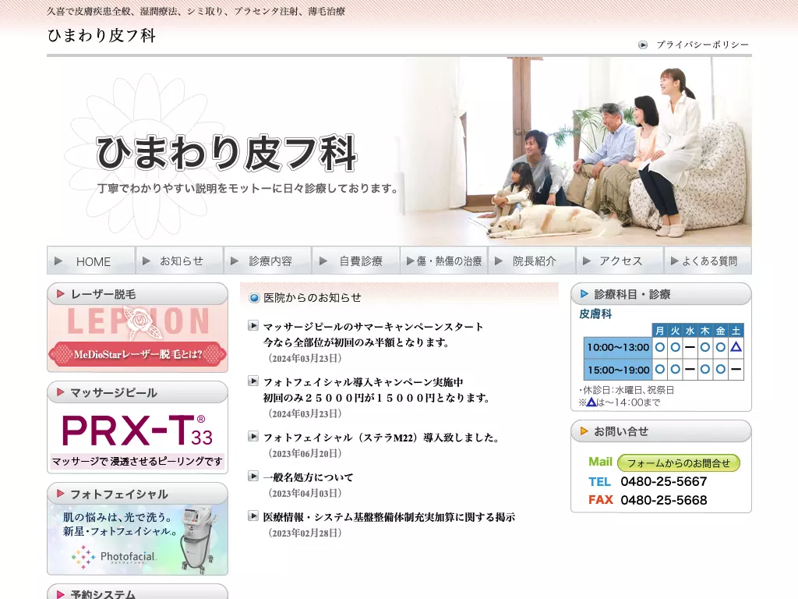Click the 診療科目・診療 panel heading
Viewport: 798px width, 599px height.
click(x=661, y=294)
